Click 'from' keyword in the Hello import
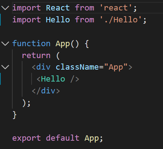163x149 pixels. pos(85,19)
